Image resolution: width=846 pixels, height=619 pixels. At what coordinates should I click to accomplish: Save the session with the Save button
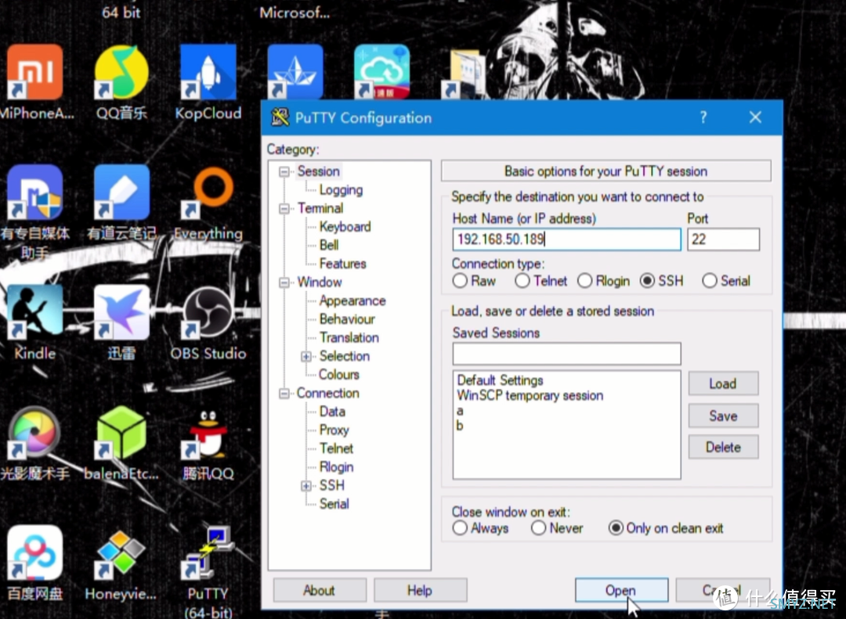click(x=723, y=416)
